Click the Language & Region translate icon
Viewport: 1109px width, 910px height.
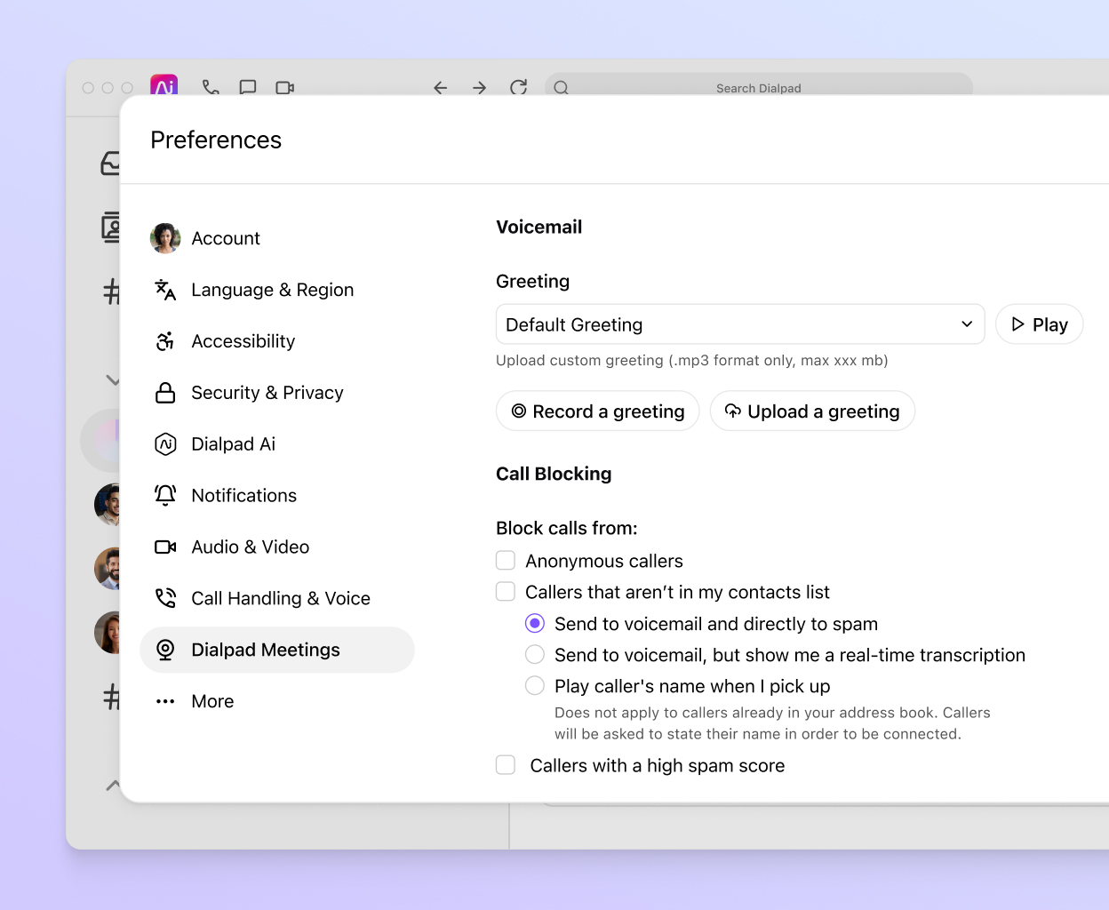coord(166,289)
